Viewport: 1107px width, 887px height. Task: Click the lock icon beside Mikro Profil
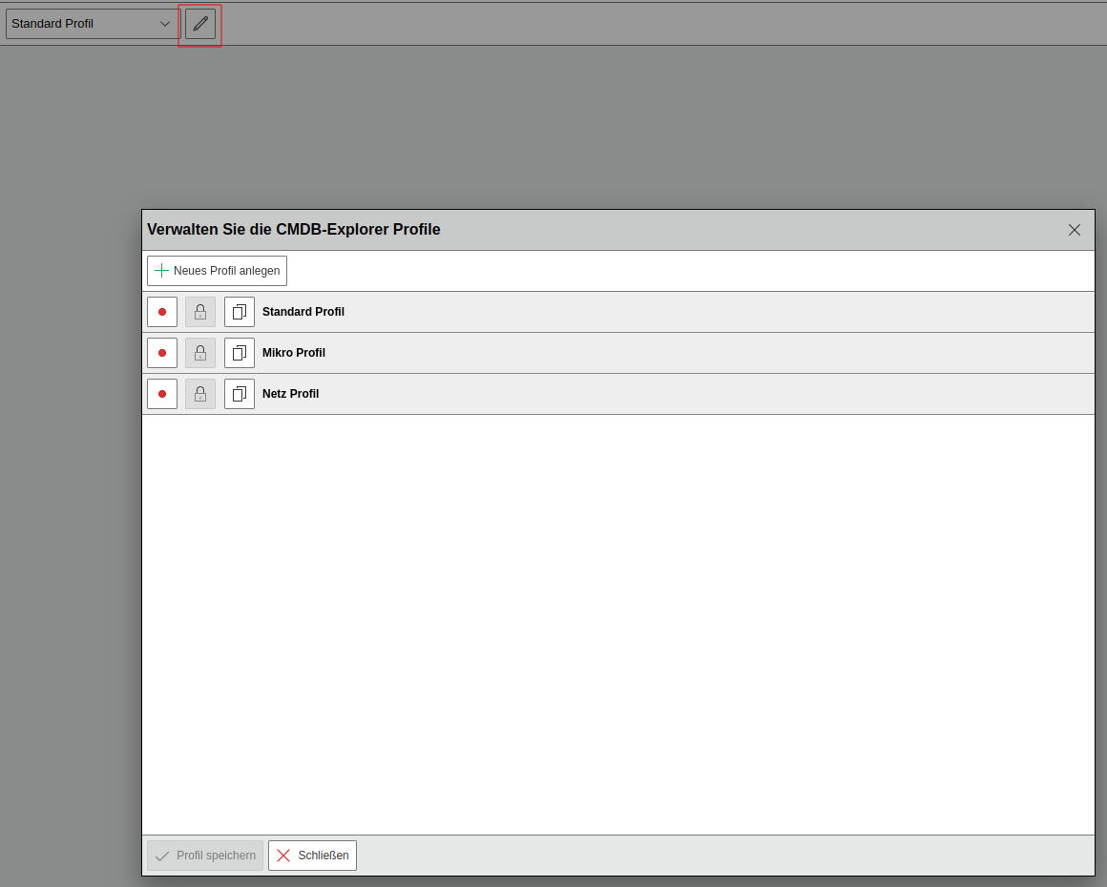coord(200,353)
